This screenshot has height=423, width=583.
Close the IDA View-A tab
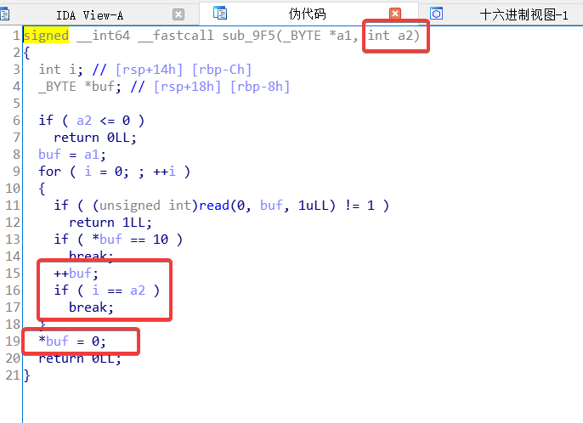(178, 14)
